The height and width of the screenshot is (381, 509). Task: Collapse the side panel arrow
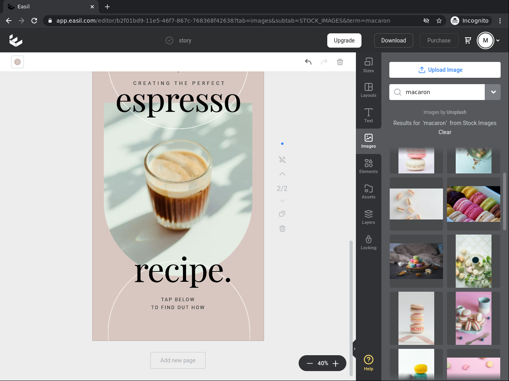[x=355, y=349]
